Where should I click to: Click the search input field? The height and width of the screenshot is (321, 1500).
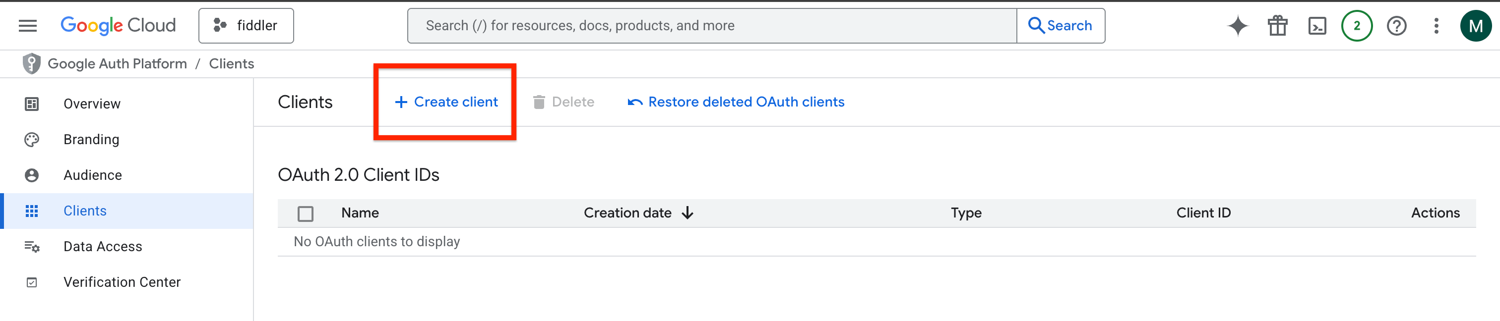tap(712, 26)
